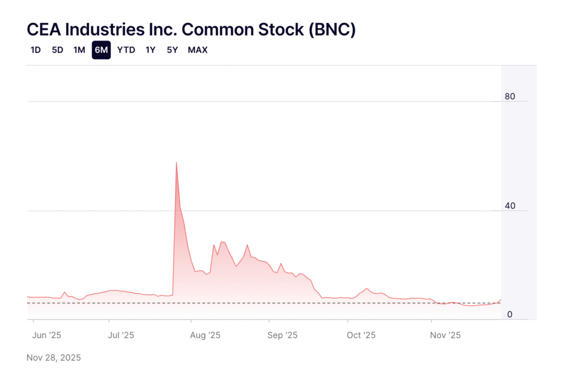Click the Nov 28, 2025 date text
Image resolution: width=569 pixels, height=376 pixels.
54,358
